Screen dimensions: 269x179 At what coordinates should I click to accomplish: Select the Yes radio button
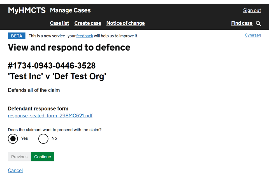coord(13,138)
